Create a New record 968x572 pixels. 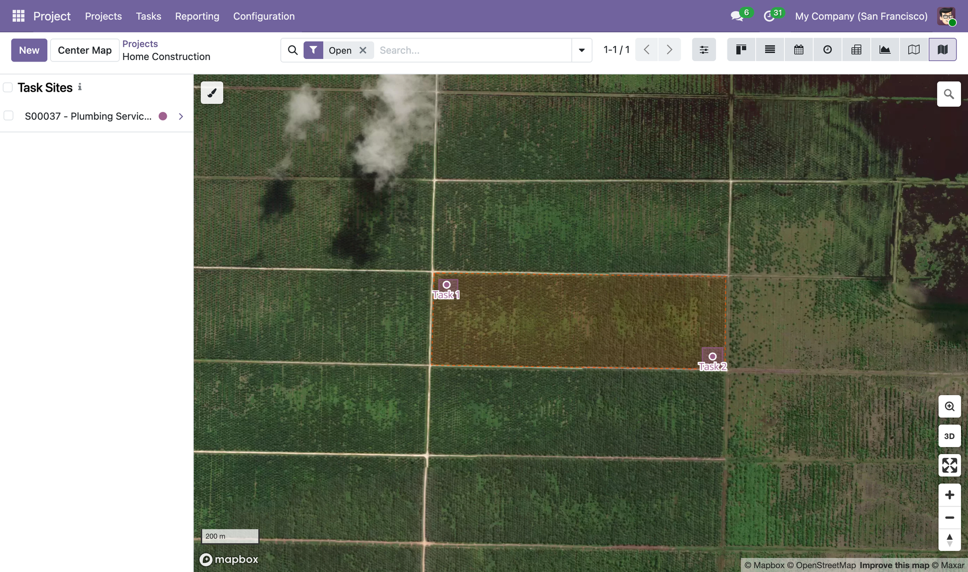pos(29,50)
